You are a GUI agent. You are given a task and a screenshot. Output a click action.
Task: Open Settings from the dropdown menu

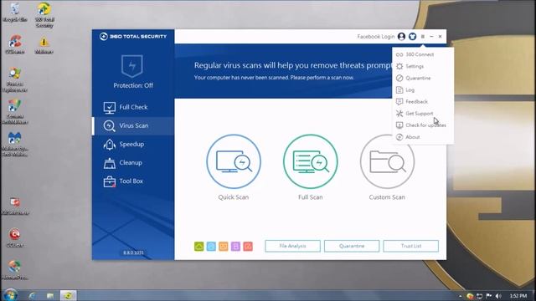point(423,66)
